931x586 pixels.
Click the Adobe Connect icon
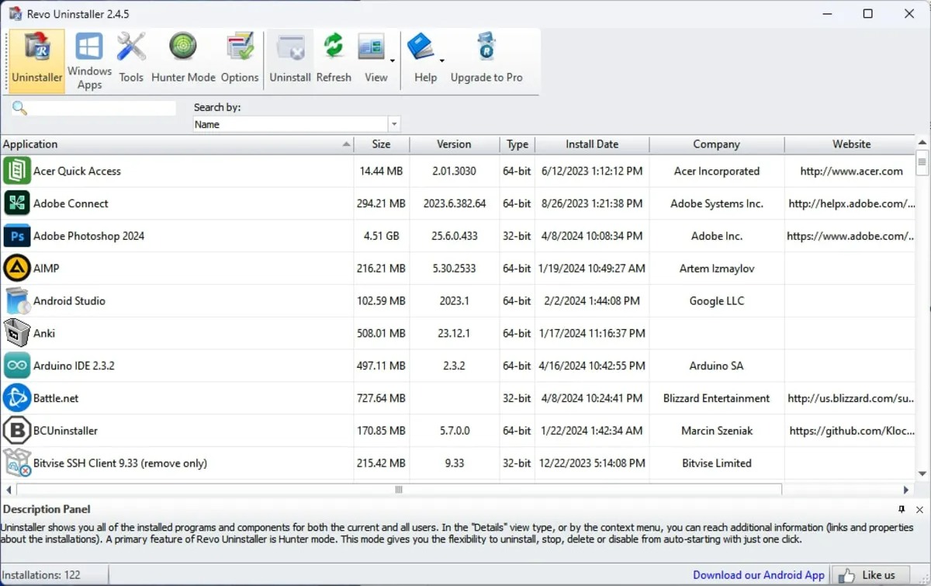pyautogui.click(x=16, y=203)
